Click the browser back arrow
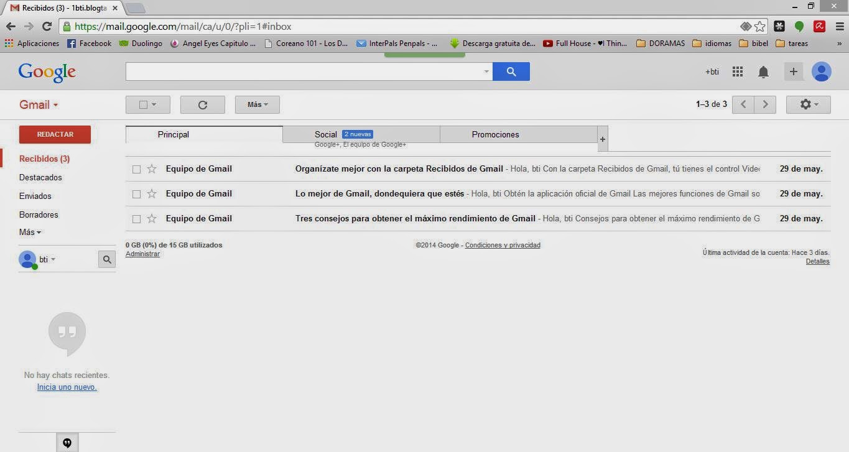Viewport: 849px width, 452px height. pyautogui.click(x=11, y=27)
